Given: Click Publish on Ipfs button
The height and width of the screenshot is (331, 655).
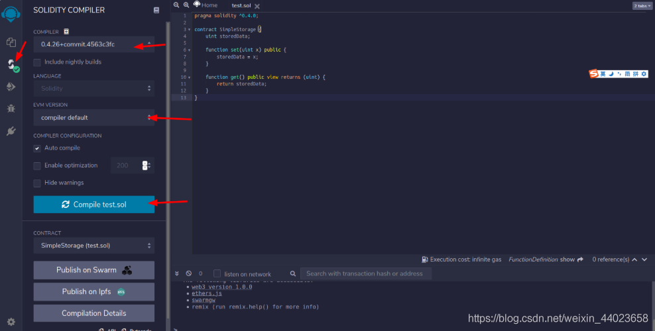Looking at the screenshot, I should coord(94,292).
